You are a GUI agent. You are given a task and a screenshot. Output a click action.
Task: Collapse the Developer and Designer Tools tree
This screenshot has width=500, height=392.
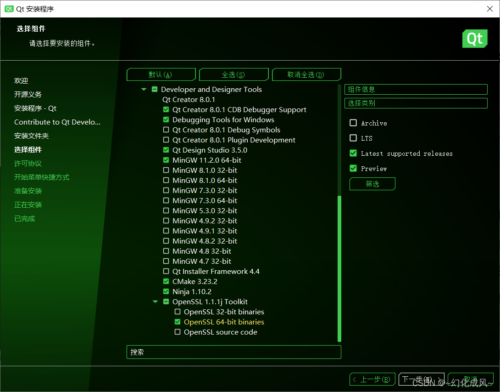tap(144, 90)
